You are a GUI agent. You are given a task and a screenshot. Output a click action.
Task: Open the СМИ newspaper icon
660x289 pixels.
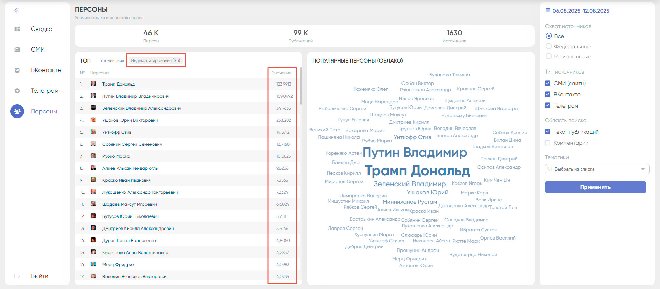pos(17,50)
